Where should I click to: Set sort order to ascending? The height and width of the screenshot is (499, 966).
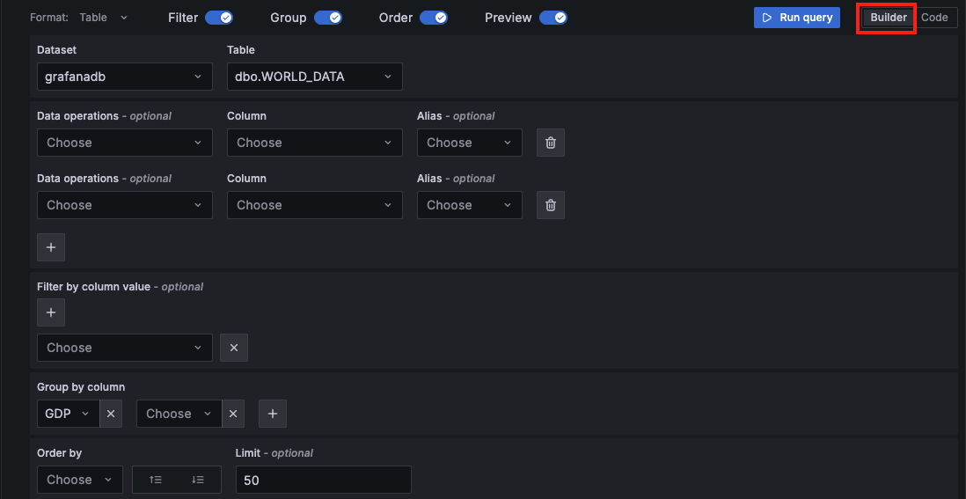[x=156, y=480]
